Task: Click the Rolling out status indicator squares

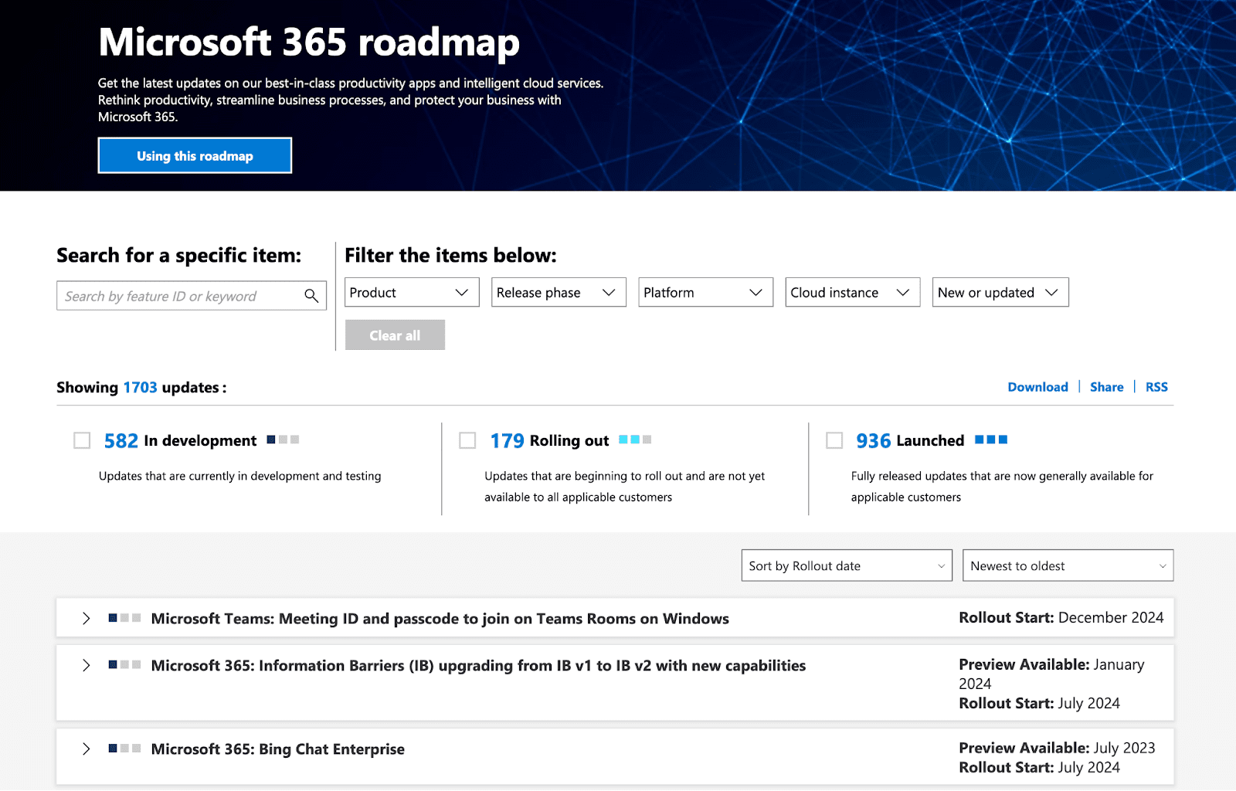Action: coord(635,440)
